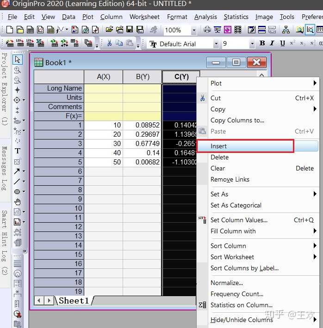Expand the Copy submenu
The height and width of the screenshot is (328, 323).
[258, 109]
